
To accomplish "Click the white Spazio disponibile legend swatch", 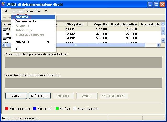I will pyautogui.click(x=75, y=108).
